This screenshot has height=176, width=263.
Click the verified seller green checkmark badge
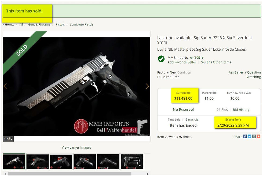[161, 59]
